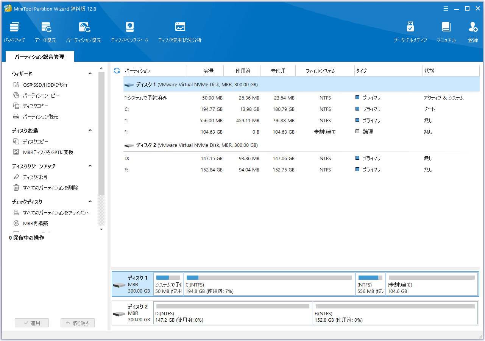The image size is (485, 341).
Task: Click the パーティション復元 toolbar icon
Action: pos(84,32)
